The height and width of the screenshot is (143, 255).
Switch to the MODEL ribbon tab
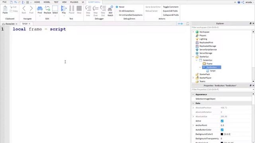click(47, 2)
